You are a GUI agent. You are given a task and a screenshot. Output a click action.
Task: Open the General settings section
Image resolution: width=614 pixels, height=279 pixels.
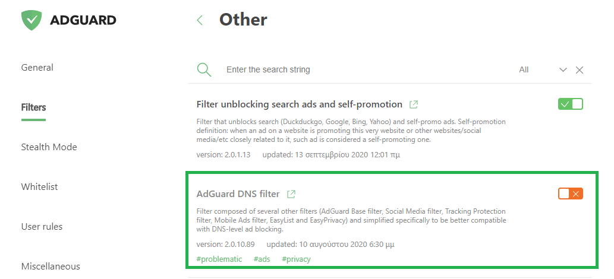[37, 67]
